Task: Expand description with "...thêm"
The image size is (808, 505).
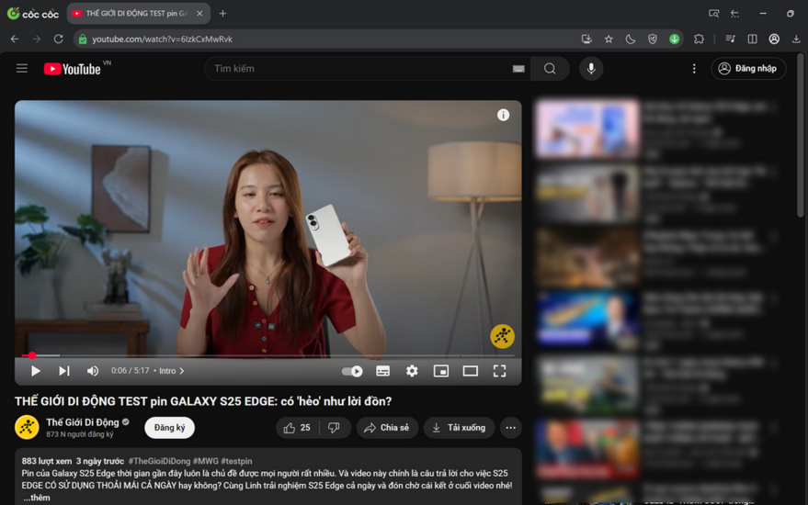Action: pyautogui.click(x=38, y=498)
